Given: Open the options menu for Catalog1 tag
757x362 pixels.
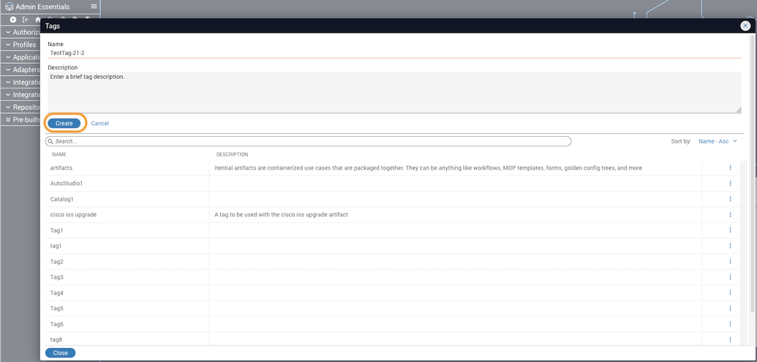Looking at the screenshot, I should [730, 199].
